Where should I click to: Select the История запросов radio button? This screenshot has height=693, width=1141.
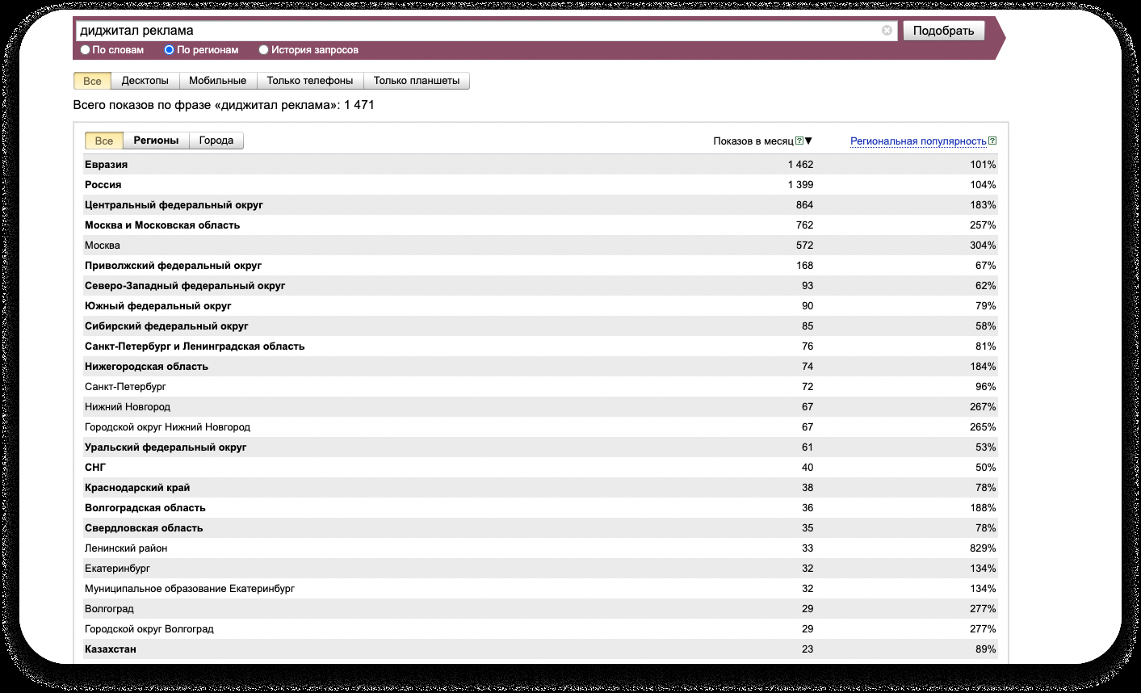(263, 50)
